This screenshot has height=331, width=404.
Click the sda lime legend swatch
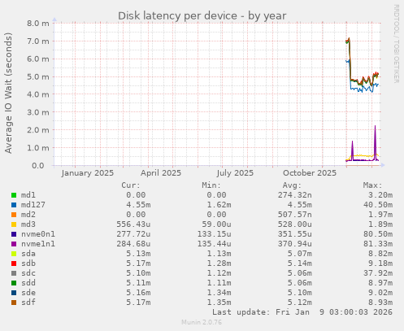(x=14, y=254)
